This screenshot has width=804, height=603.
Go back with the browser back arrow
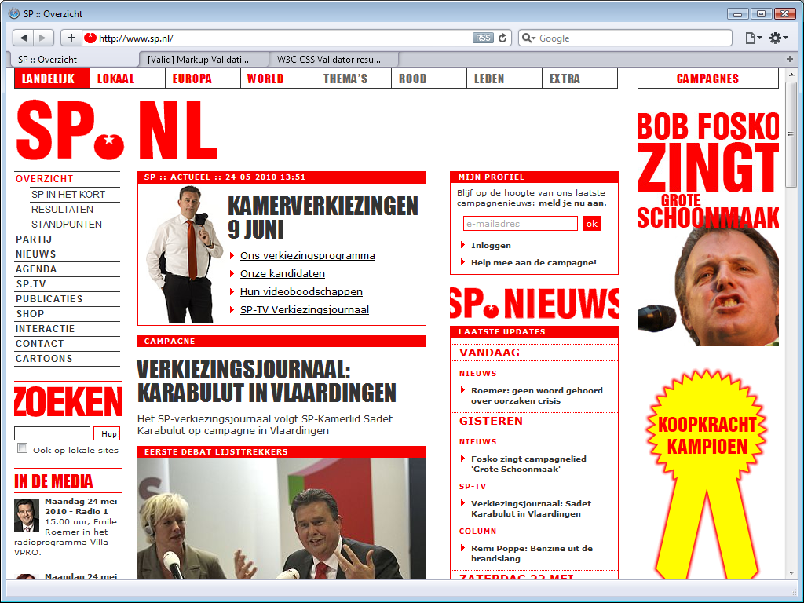tap(23, 38)
